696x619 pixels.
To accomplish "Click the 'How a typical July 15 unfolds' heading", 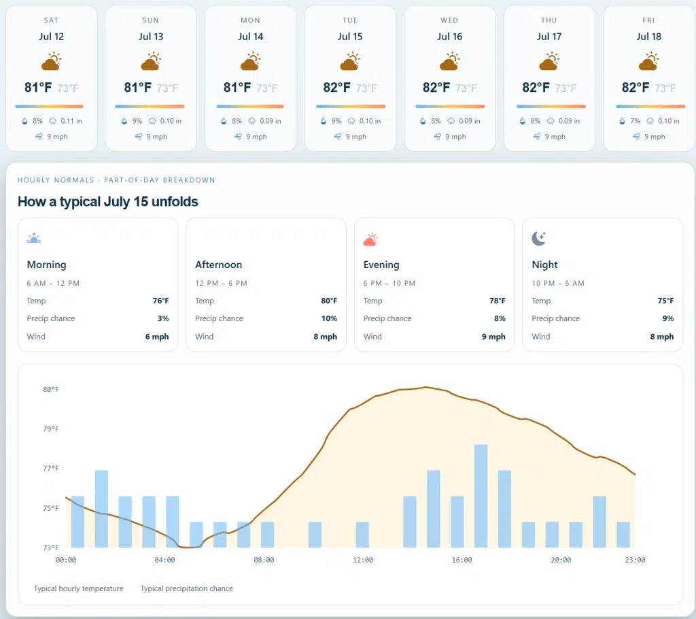I will [x=108, y=202].
